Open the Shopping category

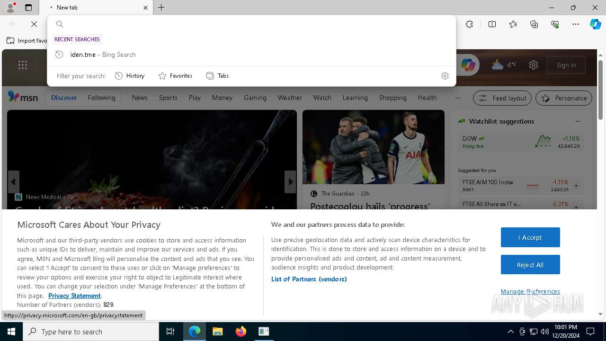coord(392,98)
